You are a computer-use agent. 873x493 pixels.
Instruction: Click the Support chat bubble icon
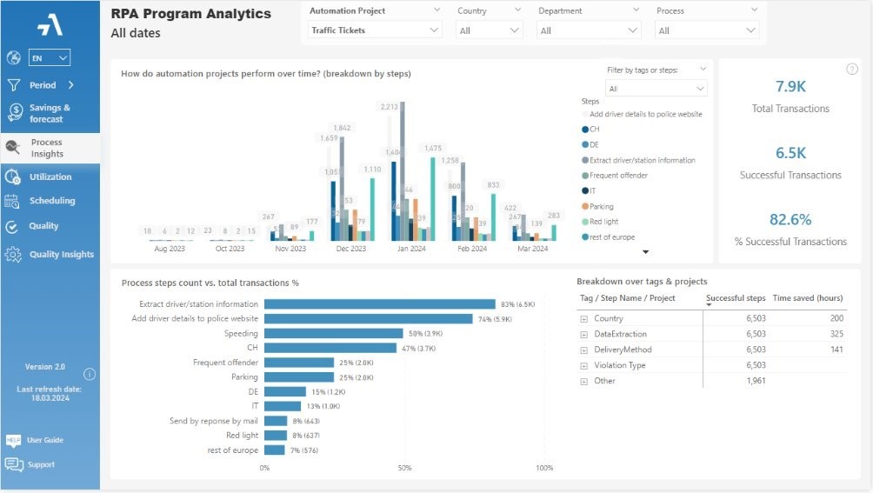coord(14,464)
